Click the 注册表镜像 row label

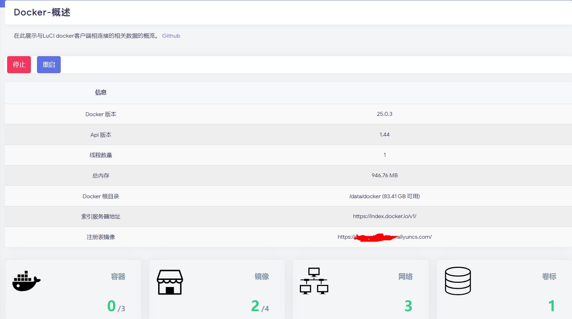point(101,237)
